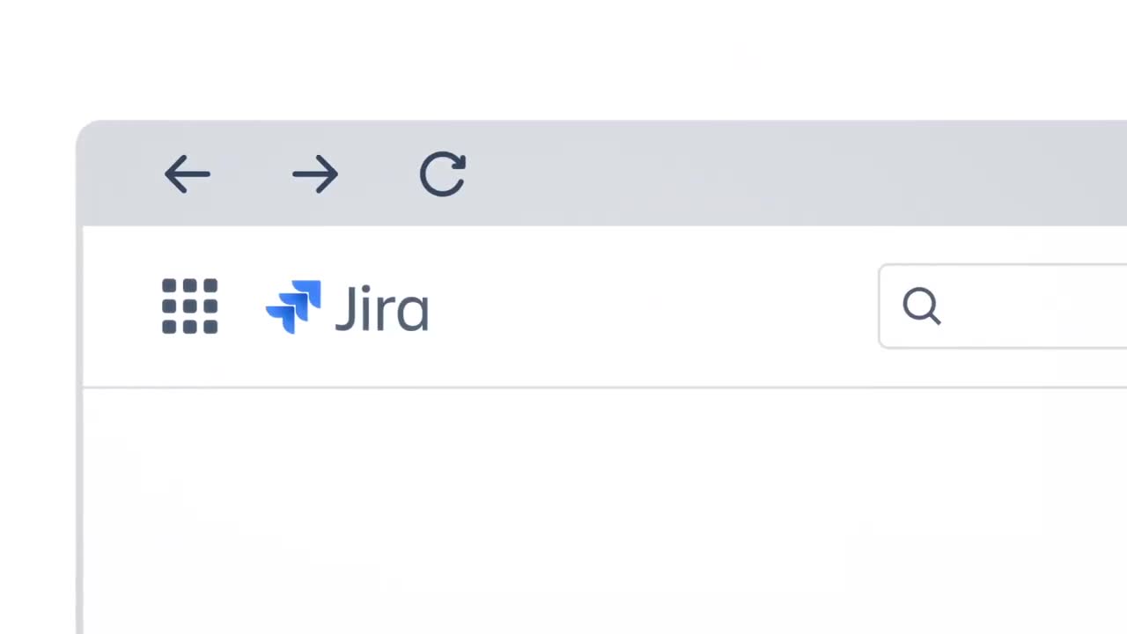Navigate to the previous page via left arrow
Viewport: 1127px width, 634px height.
(188, 174)
